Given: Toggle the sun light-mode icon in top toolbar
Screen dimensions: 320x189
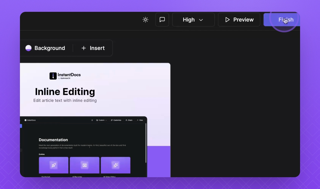Looking at the screenshot, I should tap(145, 20).
